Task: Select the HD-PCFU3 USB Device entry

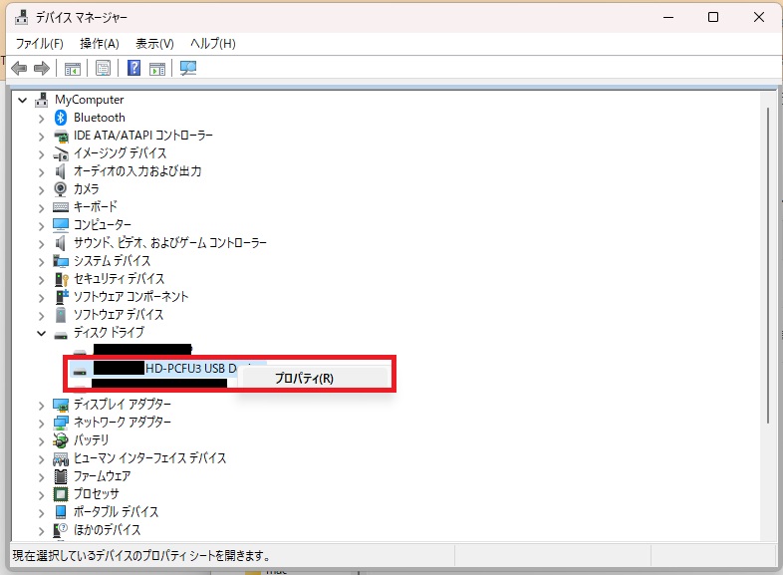Action: (189, 369)
